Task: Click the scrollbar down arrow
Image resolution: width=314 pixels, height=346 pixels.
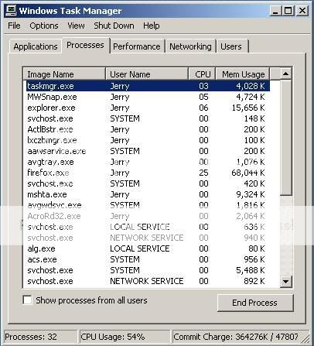Action: coord(285,281)
